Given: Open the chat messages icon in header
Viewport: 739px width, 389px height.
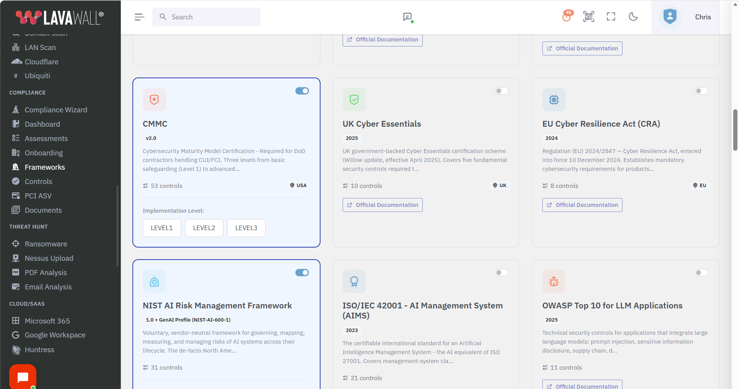Looking at the screenshot, I should (x=407, y=17).
